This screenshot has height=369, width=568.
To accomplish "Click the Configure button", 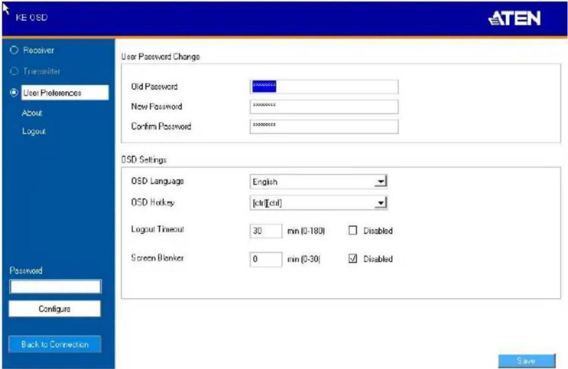I will point(55,309).
